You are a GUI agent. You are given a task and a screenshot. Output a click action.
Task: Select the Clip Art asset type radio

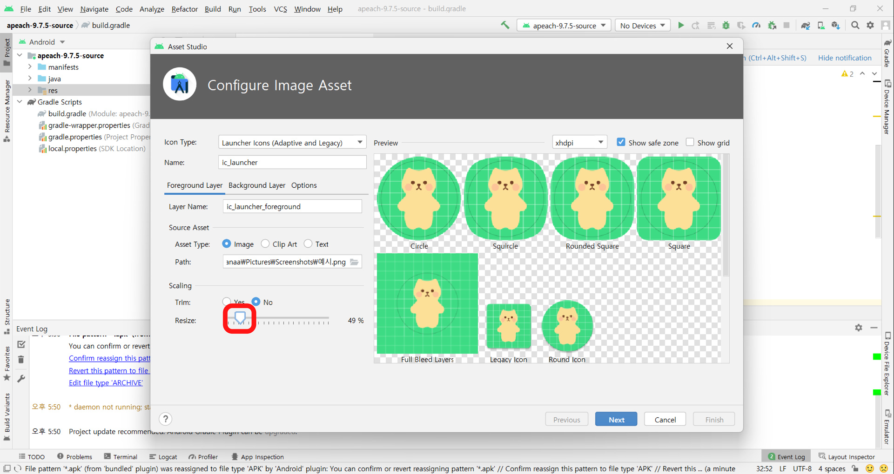point(265,244)
